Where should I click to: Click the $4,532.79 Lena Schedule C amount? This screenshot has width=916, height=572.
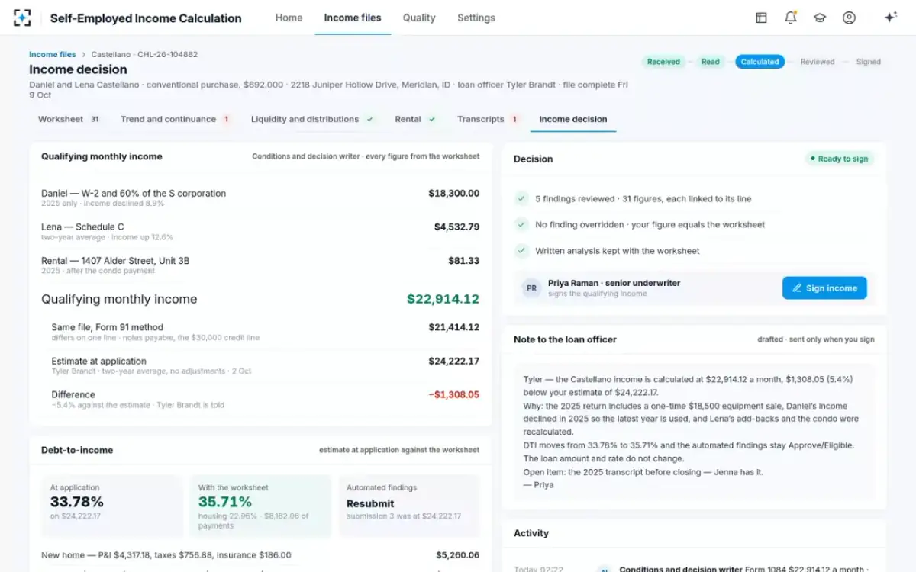point(457,227)
